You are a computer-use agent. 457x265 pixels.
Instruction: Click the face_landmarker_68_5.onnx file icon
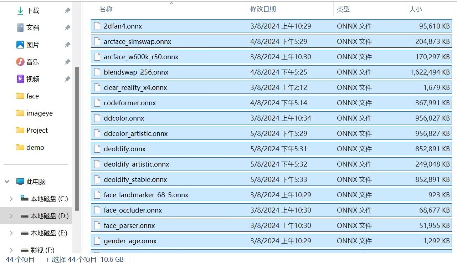pyautogui.click(x=97, y=195)
